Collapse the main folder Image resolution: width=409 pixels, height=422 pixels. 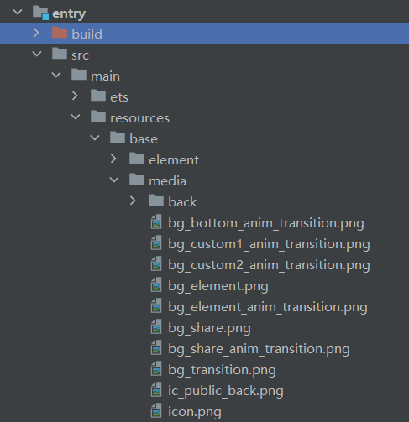pyautogui.click(x=56, y=75)
